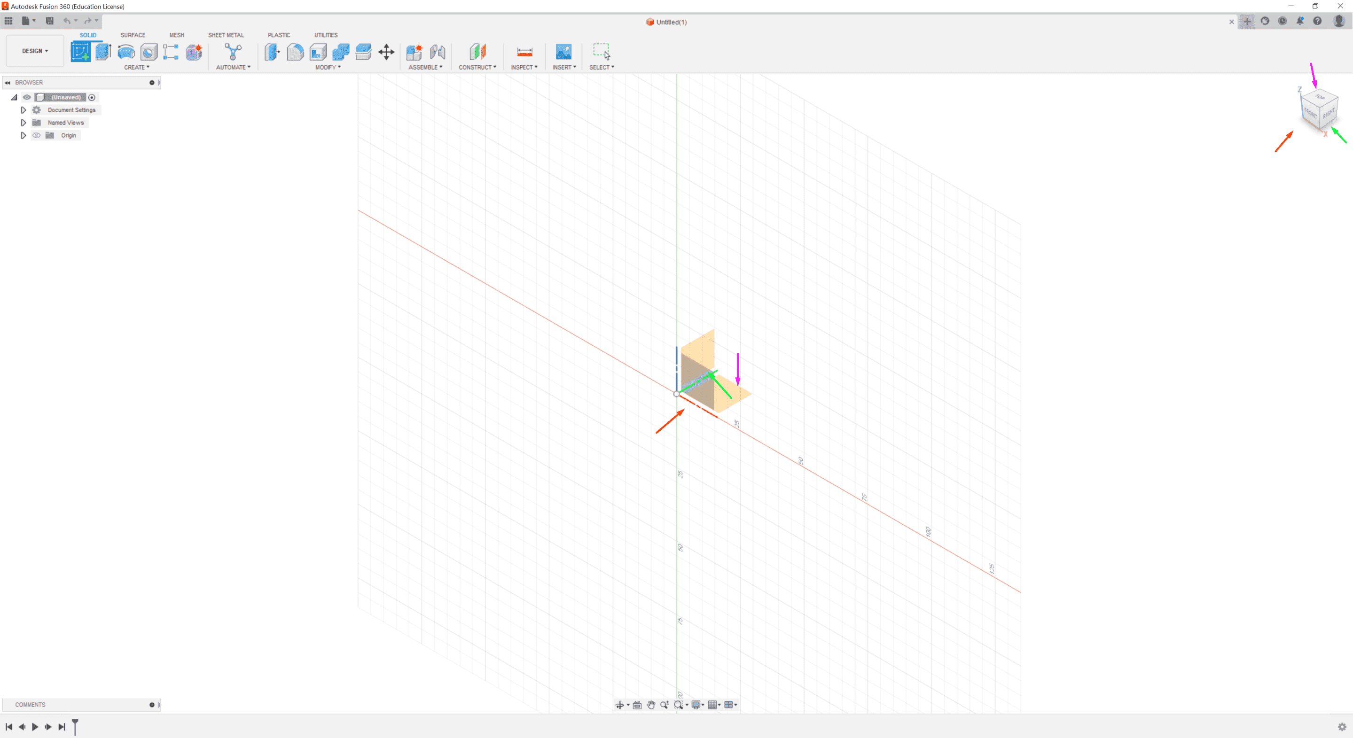This screenshot has height=738, width=1353.
Task: Switch to the UTILITIES tab
Action: [x=326, y=35]
